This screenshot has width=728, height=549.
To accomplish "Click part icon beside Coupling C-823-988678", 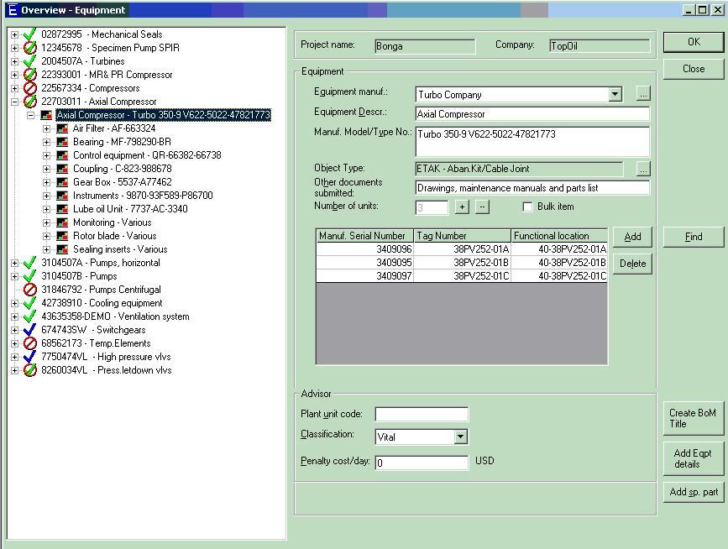I will 62,169.
